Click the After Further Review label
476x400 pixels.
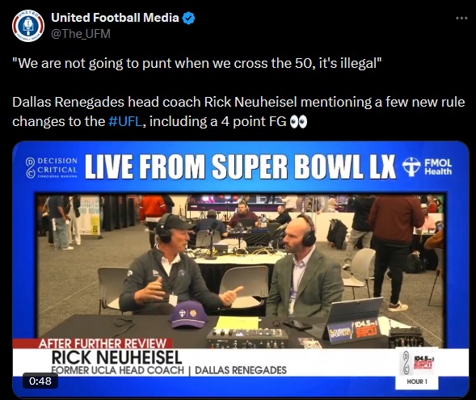[x=103, y=344]
